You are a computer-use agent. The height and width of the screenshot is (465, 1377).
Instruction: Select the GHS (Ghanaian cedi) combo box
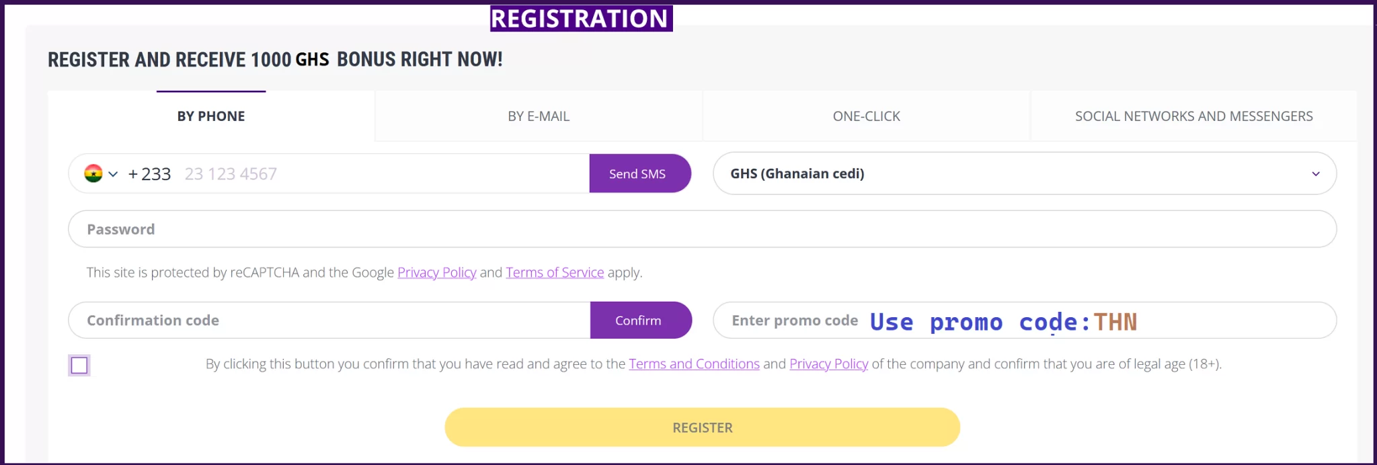pyautogui.click(x=1024, y=173)
